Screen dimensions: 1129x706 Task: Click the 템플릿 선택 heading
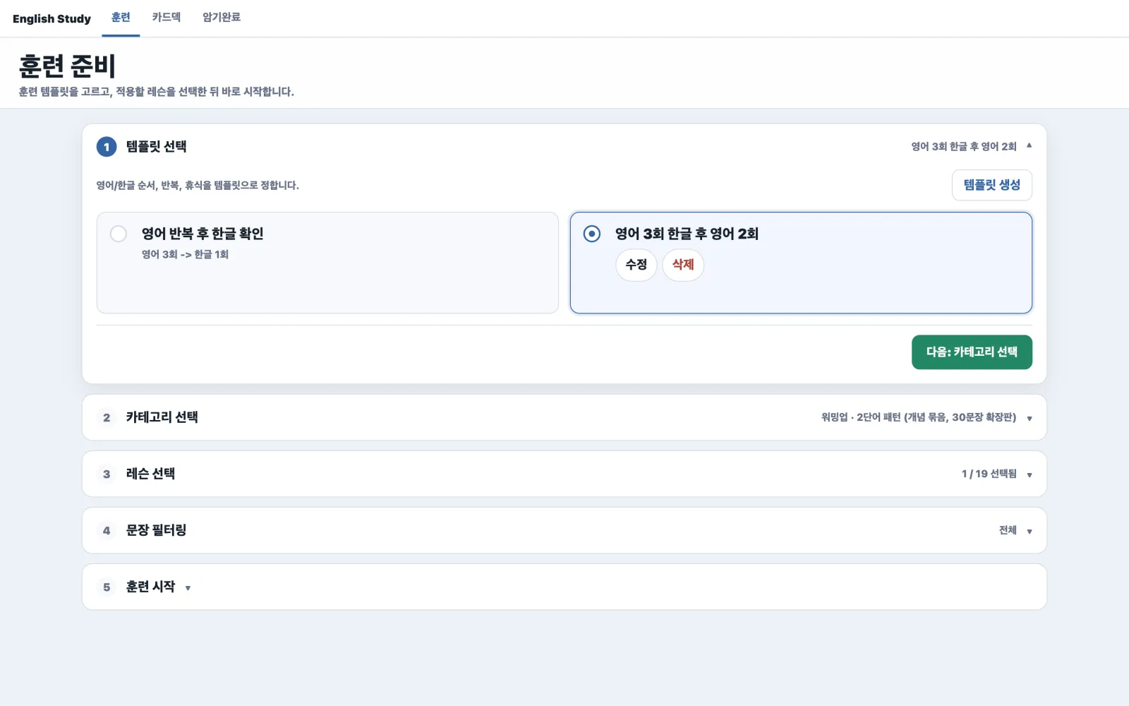(156, 147)
